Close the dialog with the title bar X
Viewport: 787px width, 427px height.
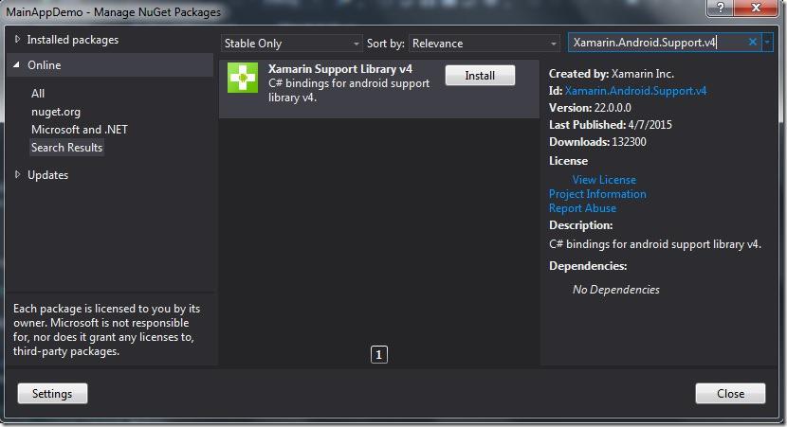tap(756, 8)
